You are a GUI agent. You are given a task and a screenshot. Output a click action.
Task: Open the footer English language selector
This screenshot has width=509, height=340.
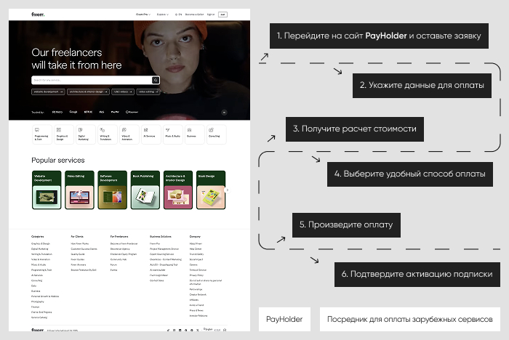pos(208,329)
